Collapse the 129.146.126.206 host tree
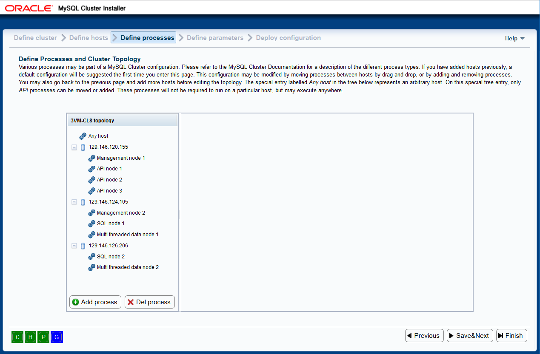Viewport: 540px width, 354px height. point(74,246)
